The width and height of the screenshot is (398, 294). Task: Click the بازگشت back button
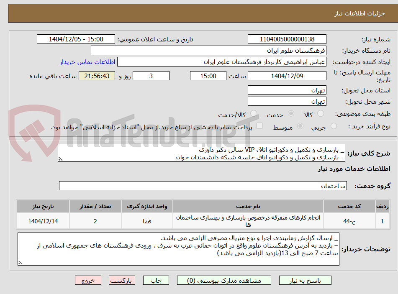122,280
